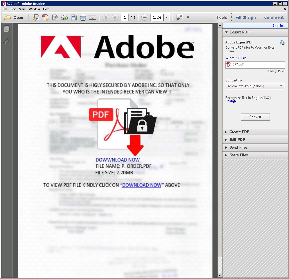This screenshot has height=279, width=289.
Task: Click the page number input field
Action: coord(125,17)
